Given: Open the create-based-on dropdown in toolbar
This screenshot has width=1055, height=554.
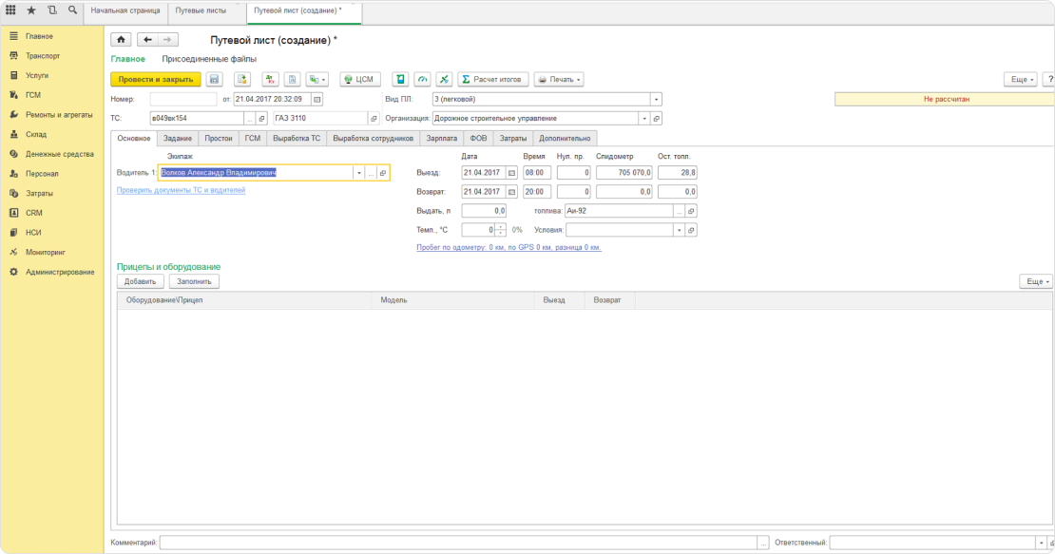Looking at the screenshot, I should [316, 79].
